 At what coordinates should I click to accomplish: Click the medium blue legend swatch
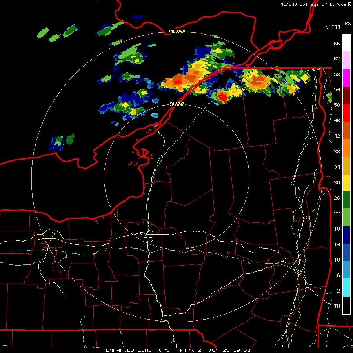[x=346, y=252]
